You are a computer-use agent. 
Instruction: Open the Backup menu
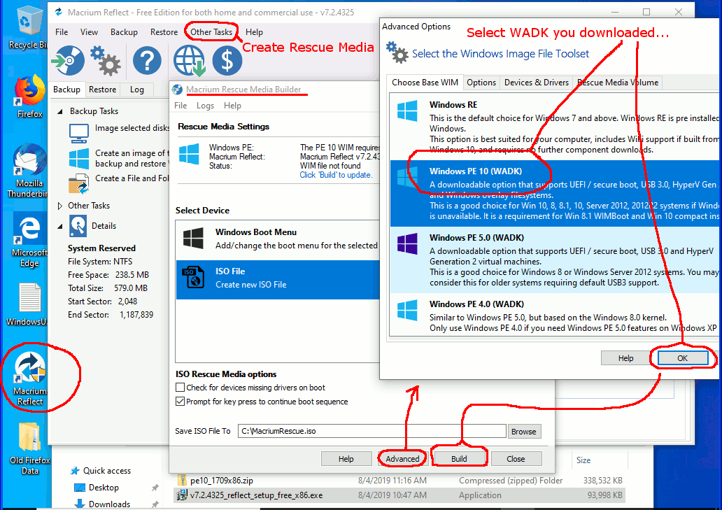click(x=124, y=31)
